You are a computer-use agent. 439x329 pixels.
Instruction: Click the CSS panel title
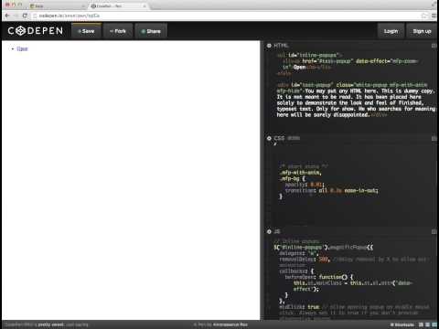[279, 138]
